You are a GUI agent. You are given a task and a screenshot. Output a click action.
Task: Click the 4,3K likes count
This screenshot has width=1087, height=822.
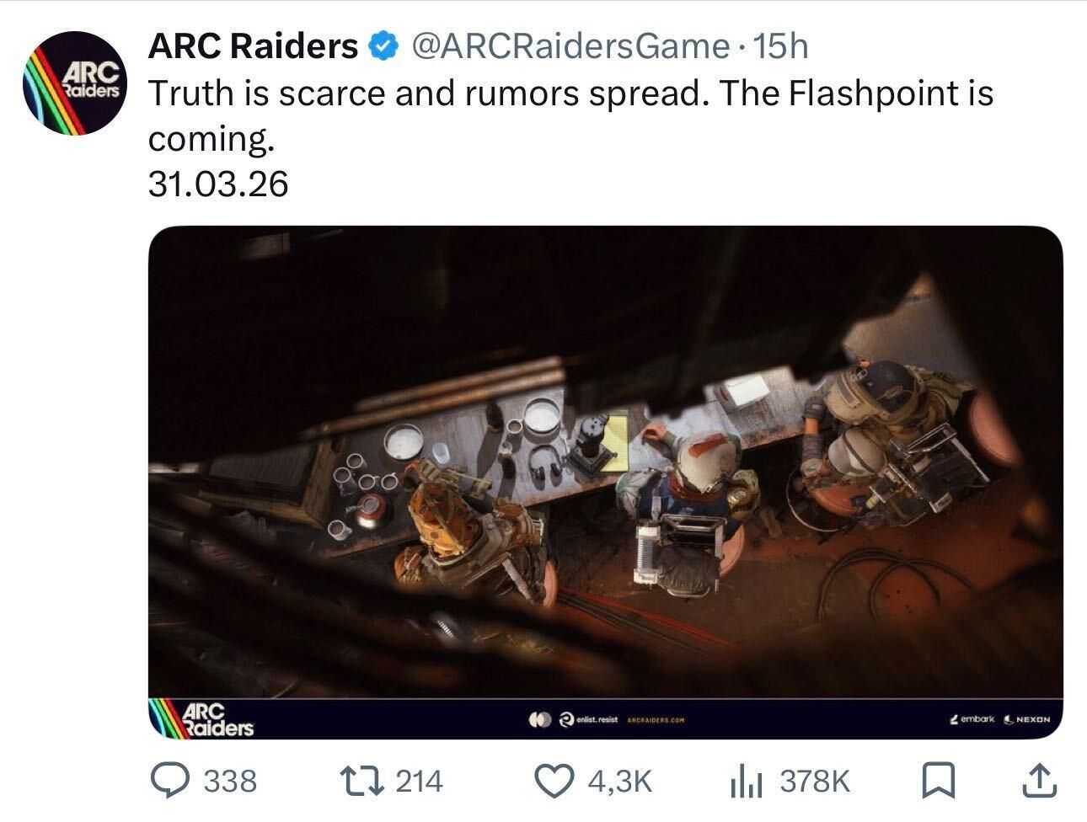click(x=620, y=782)
